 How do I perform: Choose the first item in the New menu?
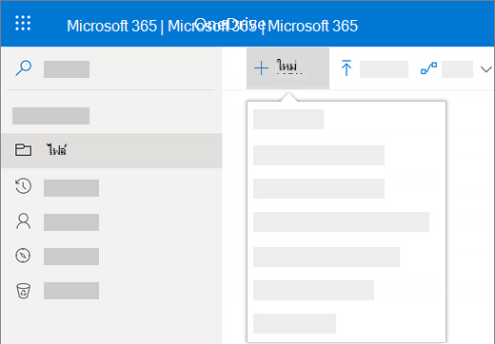click(x=288, y=119)
